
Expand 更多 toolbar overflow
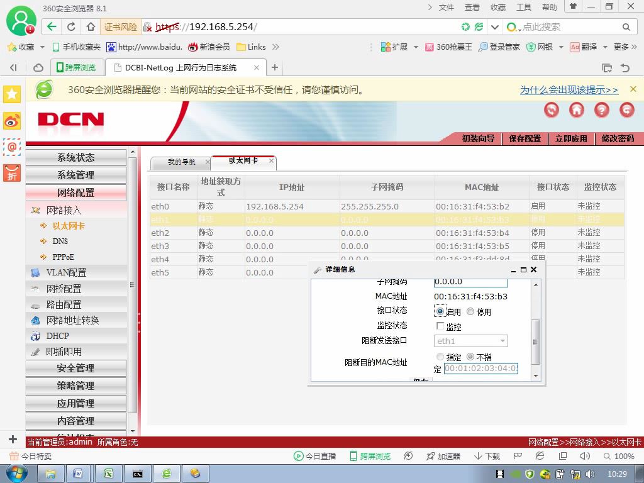625,47
